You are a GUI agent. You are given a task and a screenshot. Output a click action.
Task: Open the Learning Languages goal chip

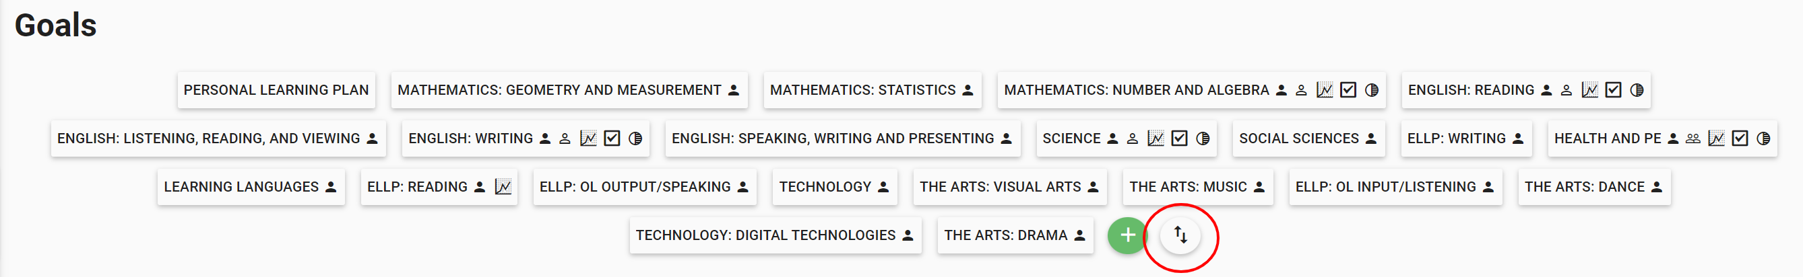tap(241, 187)
